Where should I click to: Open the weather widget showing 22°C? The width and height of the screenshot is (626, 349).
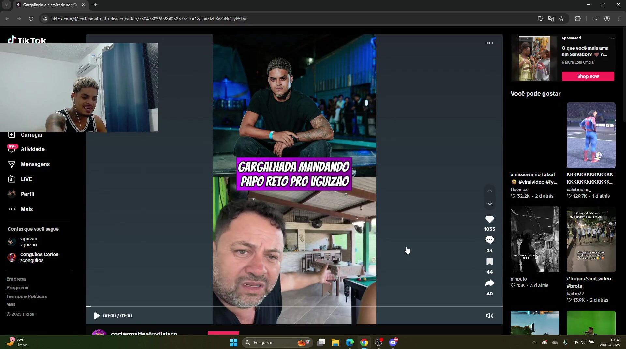[x=17, y=342]
